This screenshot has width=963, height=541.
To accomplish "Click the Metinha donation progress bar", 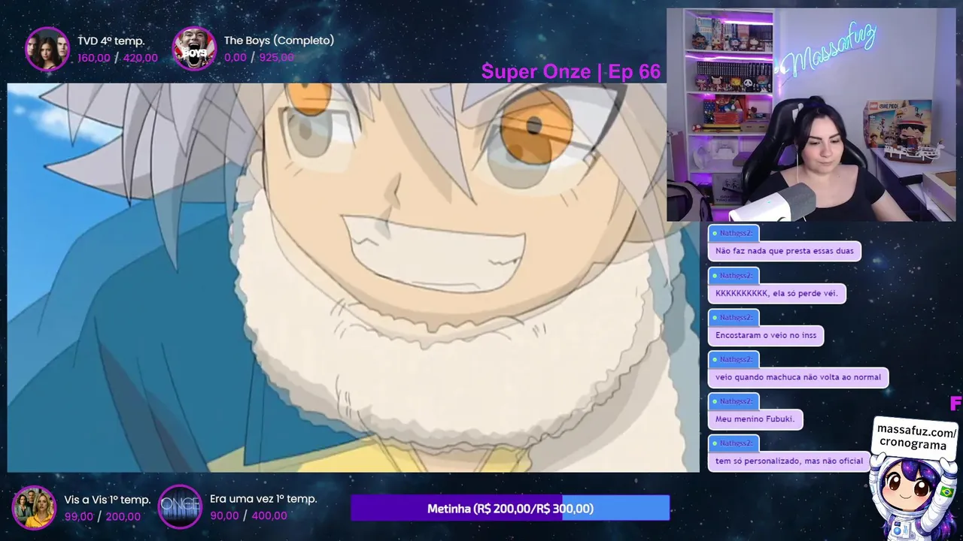I will tap(510, 509).
